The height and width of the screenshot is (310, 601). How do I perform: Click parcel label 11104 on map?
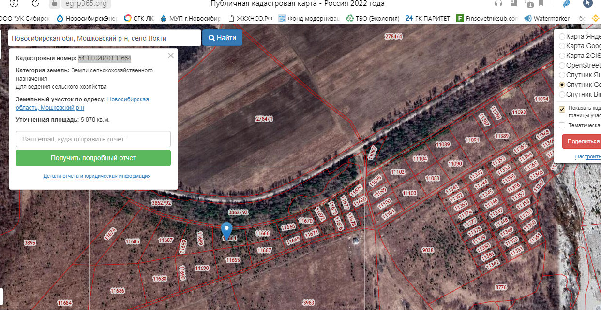tap(420, 158)
